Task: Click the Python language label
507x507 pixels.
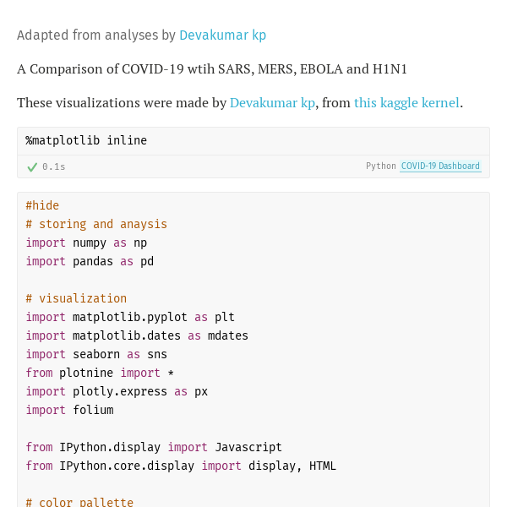Action: click(380, 166)
